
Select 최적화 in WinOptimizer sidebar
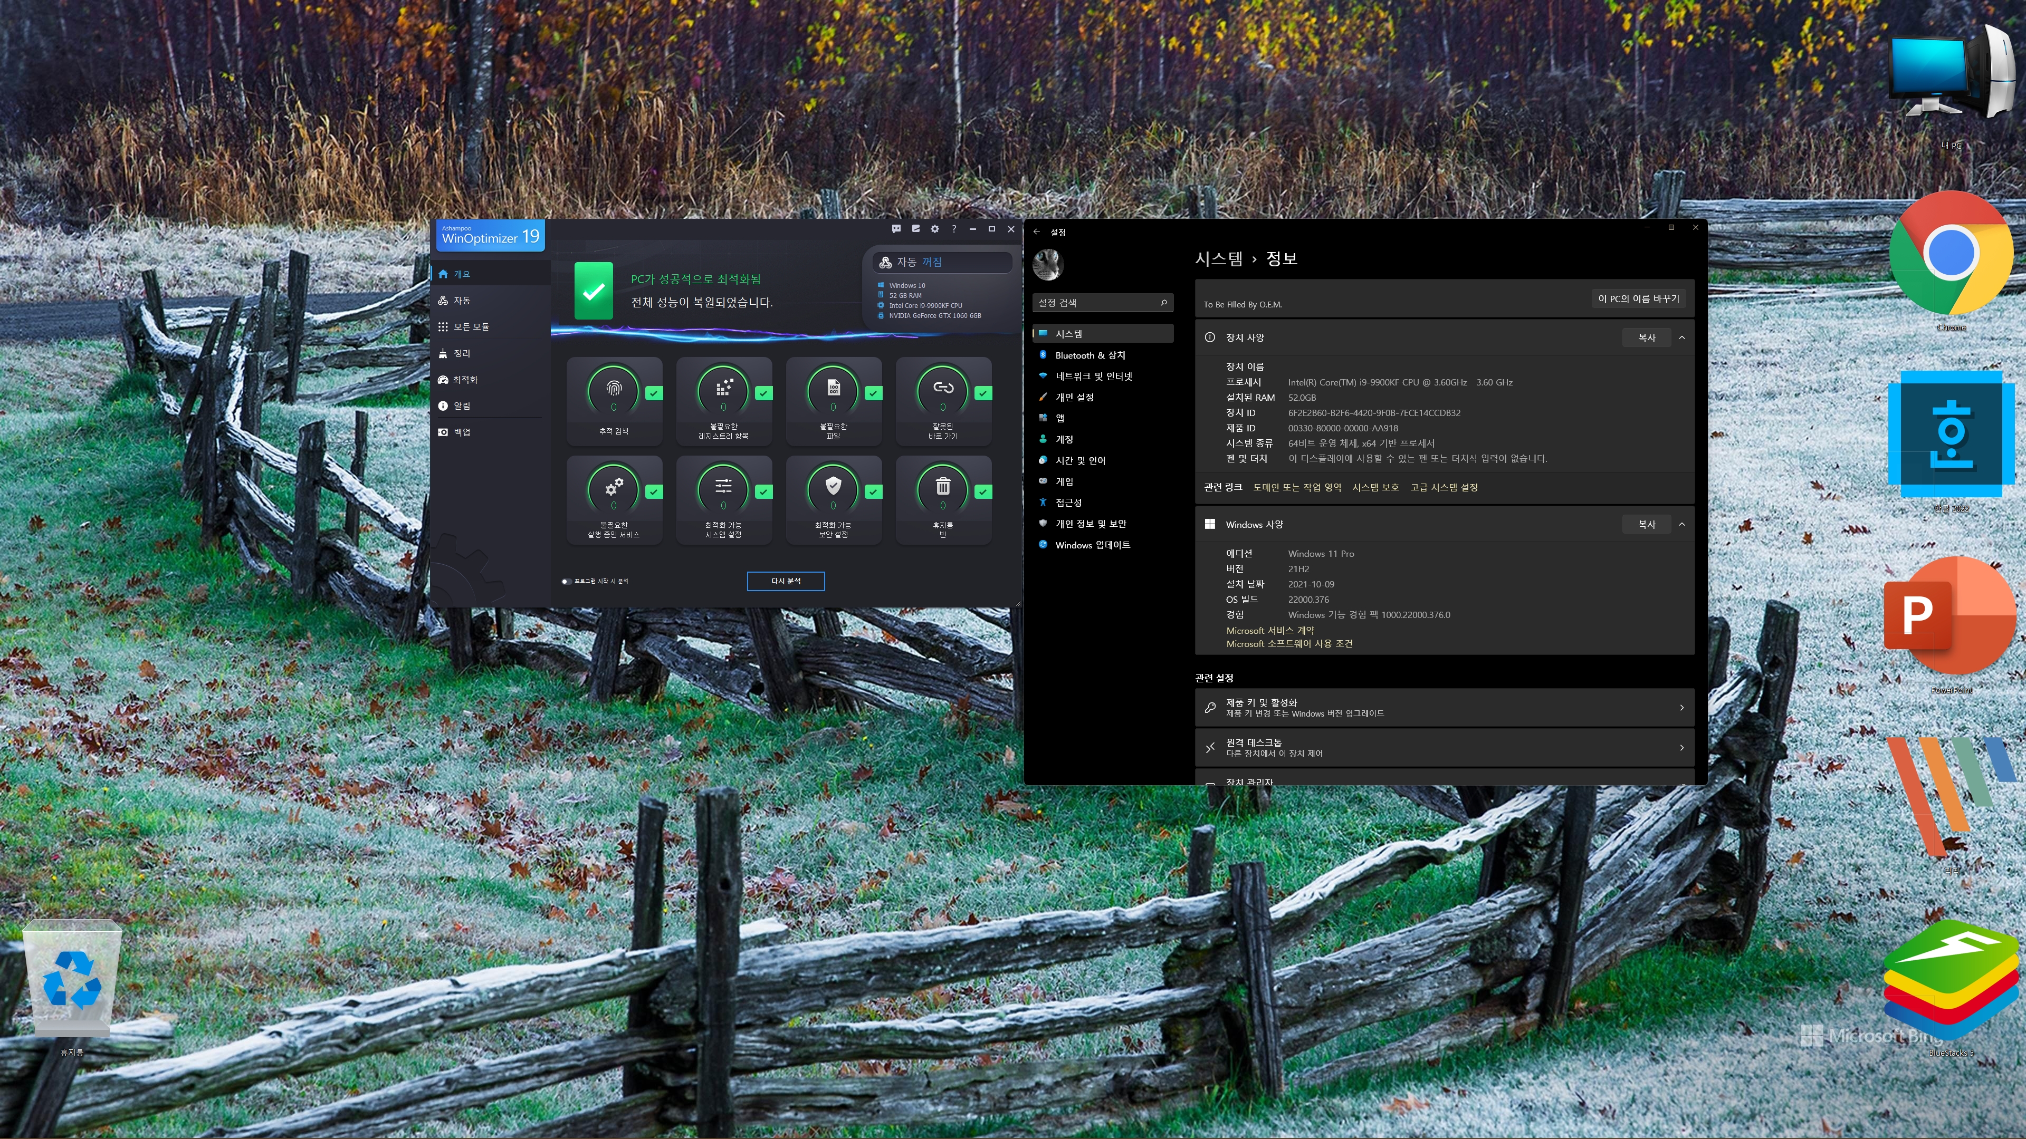(490, 380)
